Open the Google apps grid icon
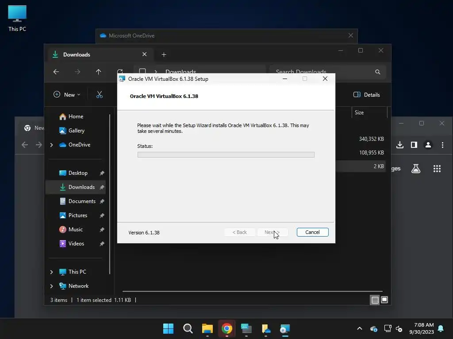The image size is (453, 339). [437, 169]
